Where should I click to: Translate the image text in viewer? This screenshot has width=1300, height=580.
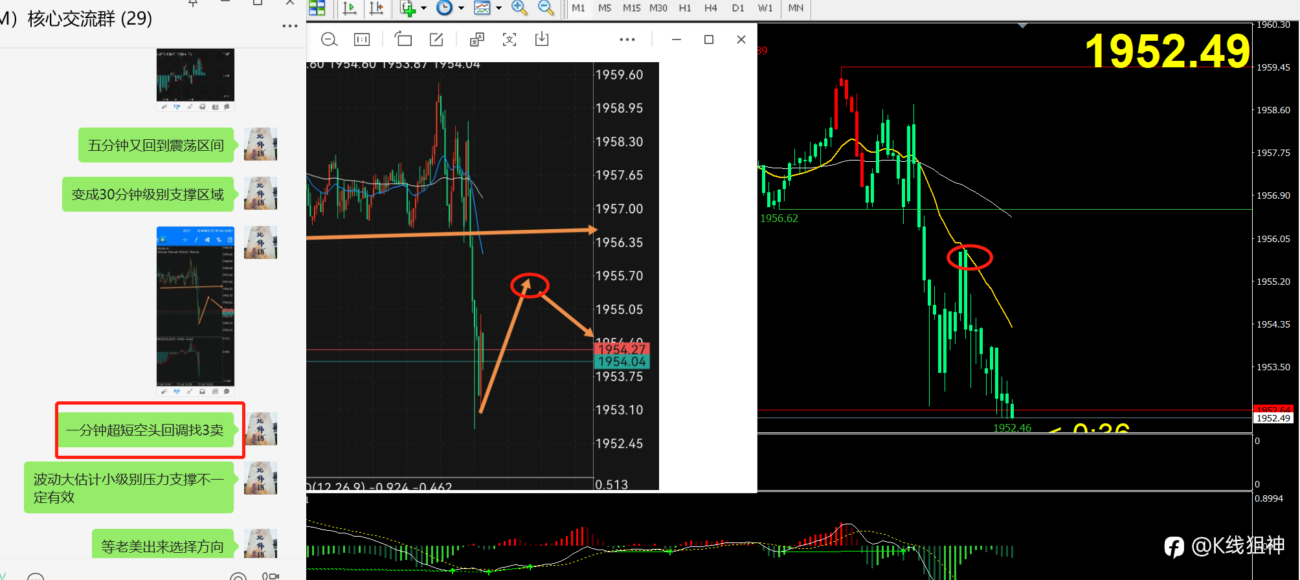point(476,39)
